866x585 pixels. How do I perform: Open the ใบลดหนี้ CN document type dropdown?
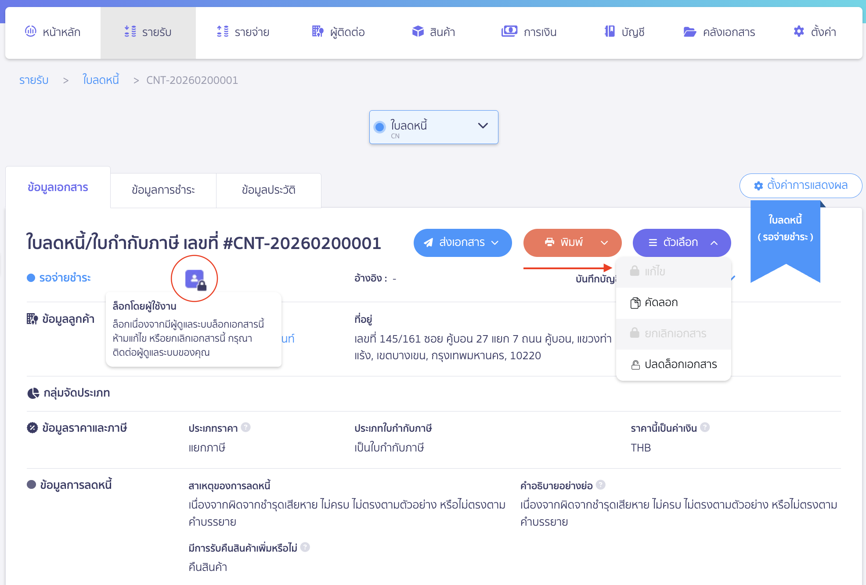point(433,127)
